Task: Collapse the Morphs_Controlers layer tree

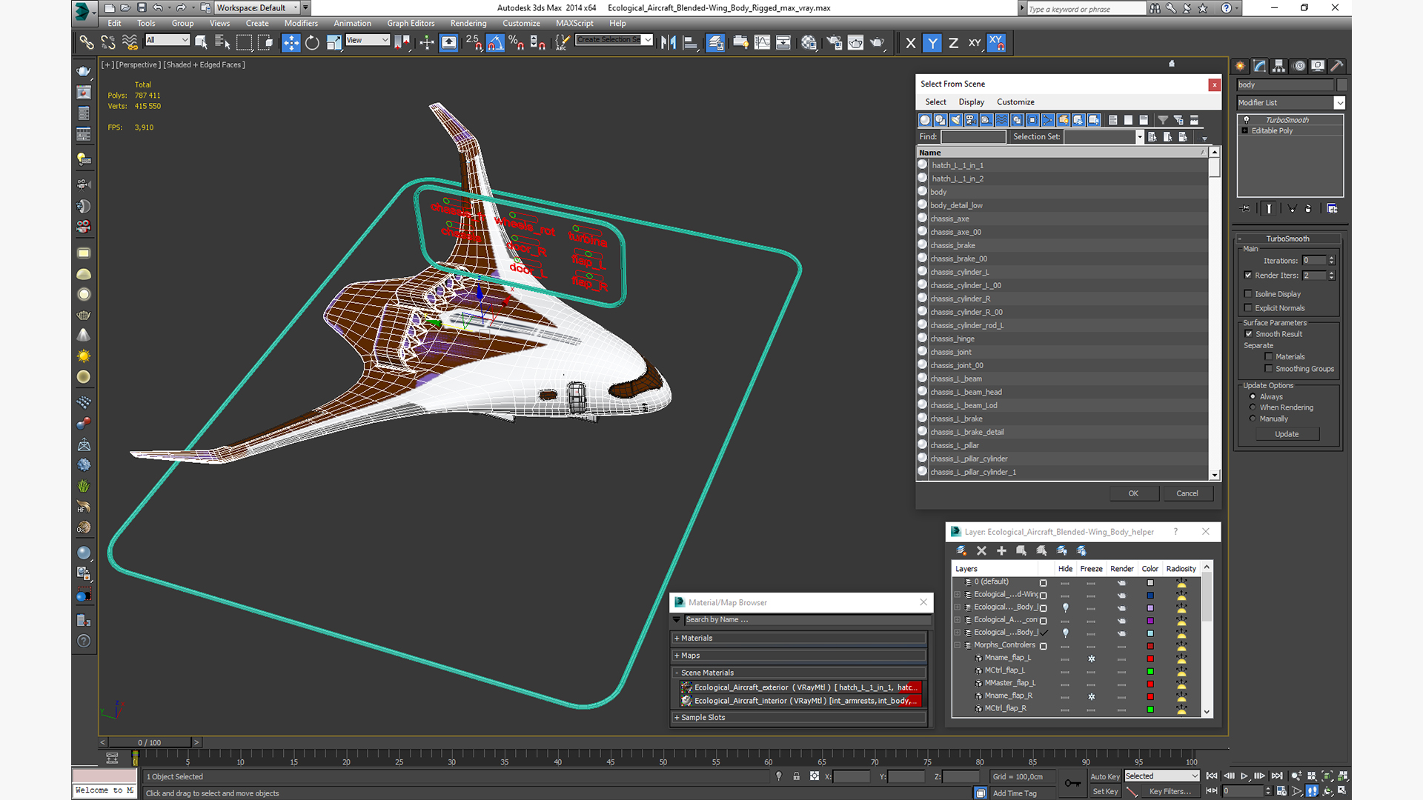Action: pyautogui.click(x=958, y=645)
